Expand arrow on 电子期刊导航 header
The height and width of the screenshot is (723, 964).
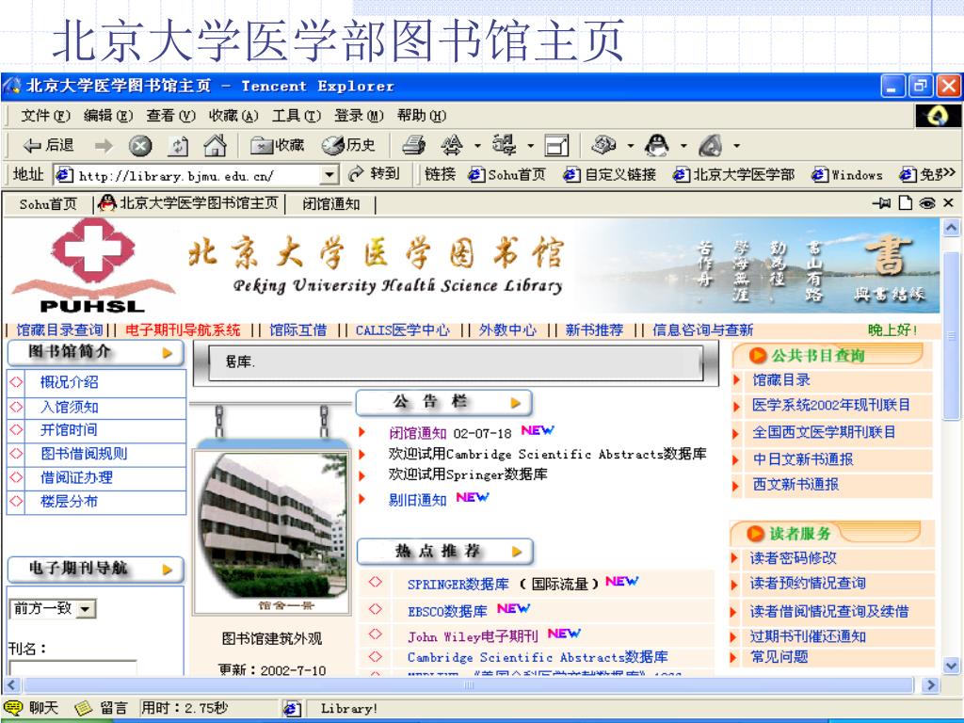click(x=168, y=570)
